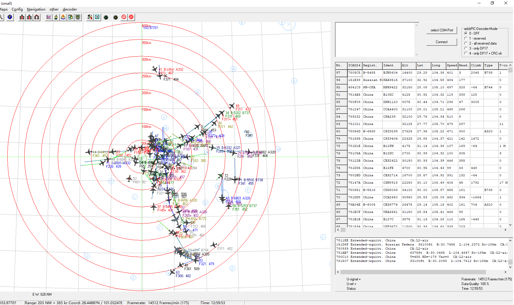This screenshot has width=514, height=305.
Task: Click the green round LED icon
Action: click(x=106, y=18)
